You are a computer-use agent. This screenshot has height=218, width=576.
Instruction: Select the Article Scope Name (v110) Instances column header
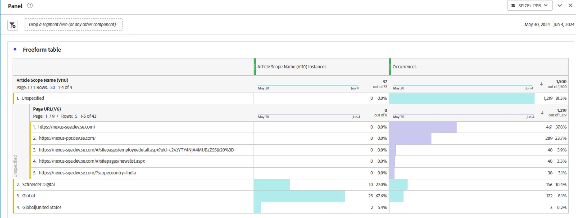click(x=292, y=67)
